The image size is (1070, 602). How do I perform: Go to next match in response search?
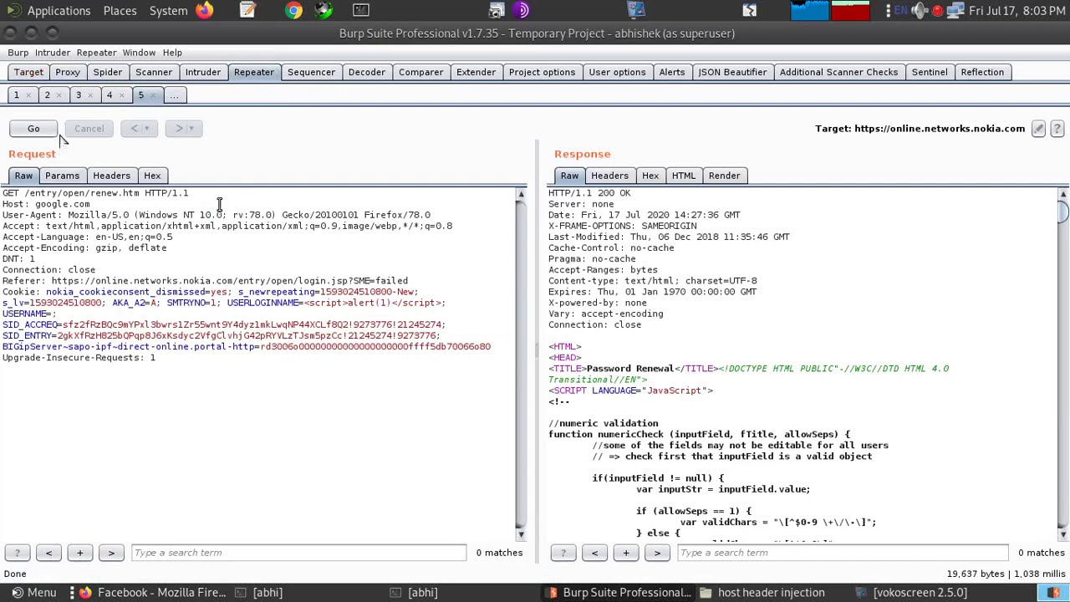pos(657,553)
